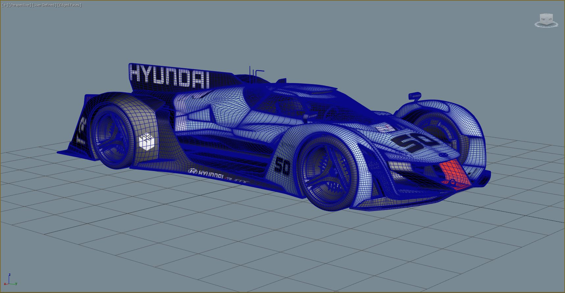This screenshot has height=293, width=565.
Task: Open the Edged Faces per-view preference menu
Action: click(x=69, y=5)
